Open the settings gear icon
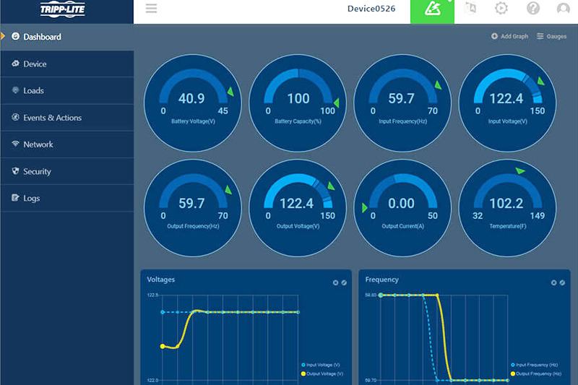Screen dimensions: 578x385 (x=501, y=9)
